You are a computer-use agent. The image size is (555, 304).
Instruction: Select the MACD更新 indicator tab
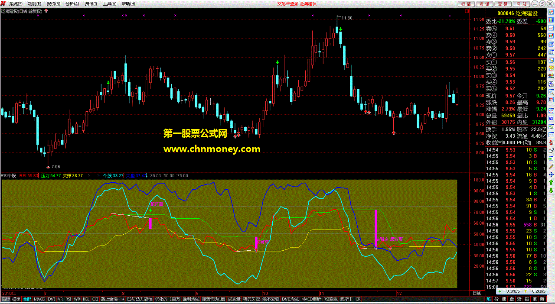coord(311,299)
